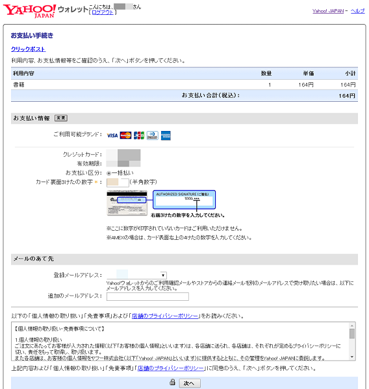369x389 pixels.
Task: Focus the card security code input field
Action: point(118,182)
